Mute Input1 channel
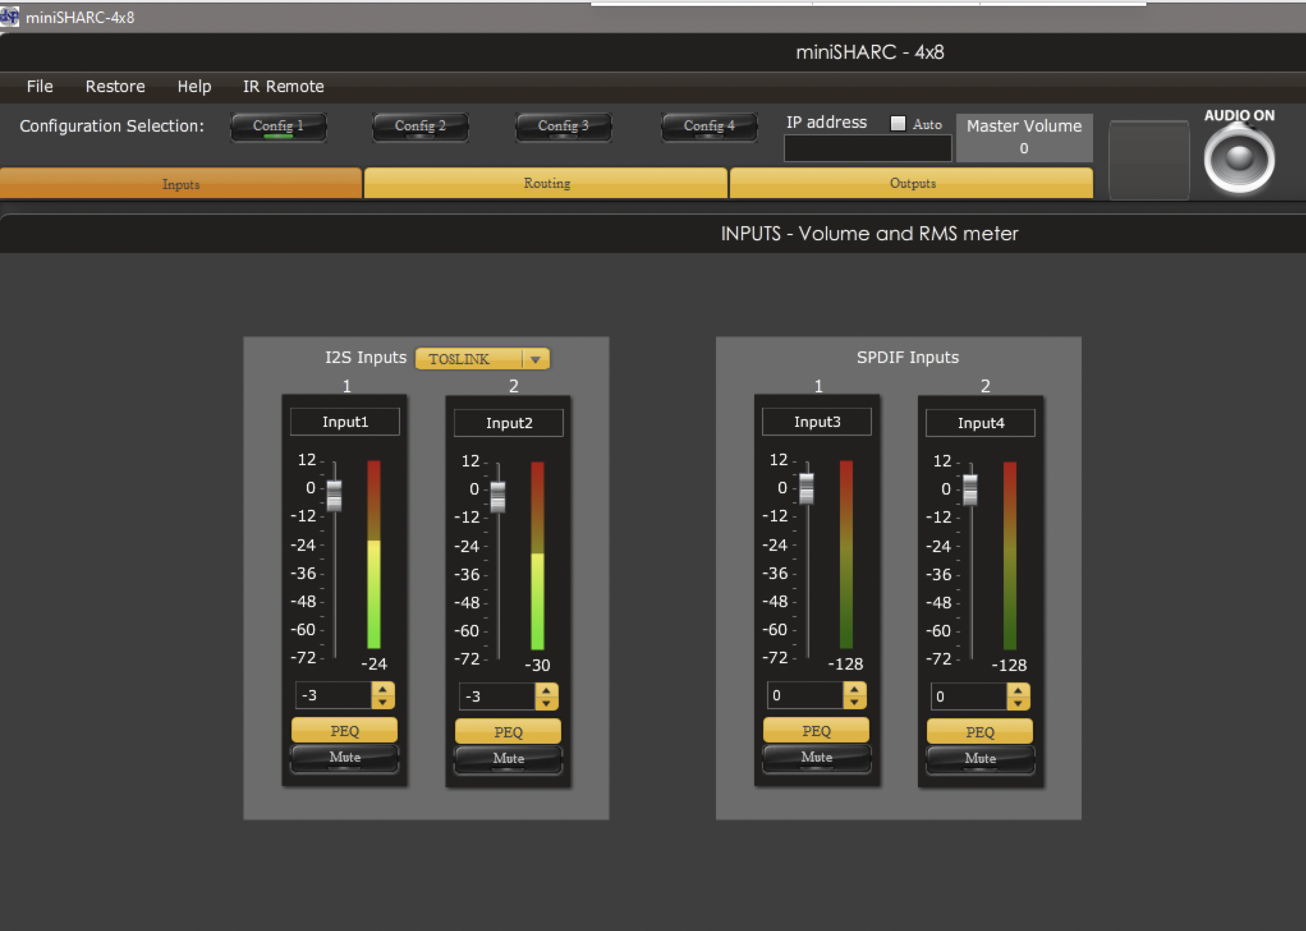 pyautogui.click(x=345, y=758)
